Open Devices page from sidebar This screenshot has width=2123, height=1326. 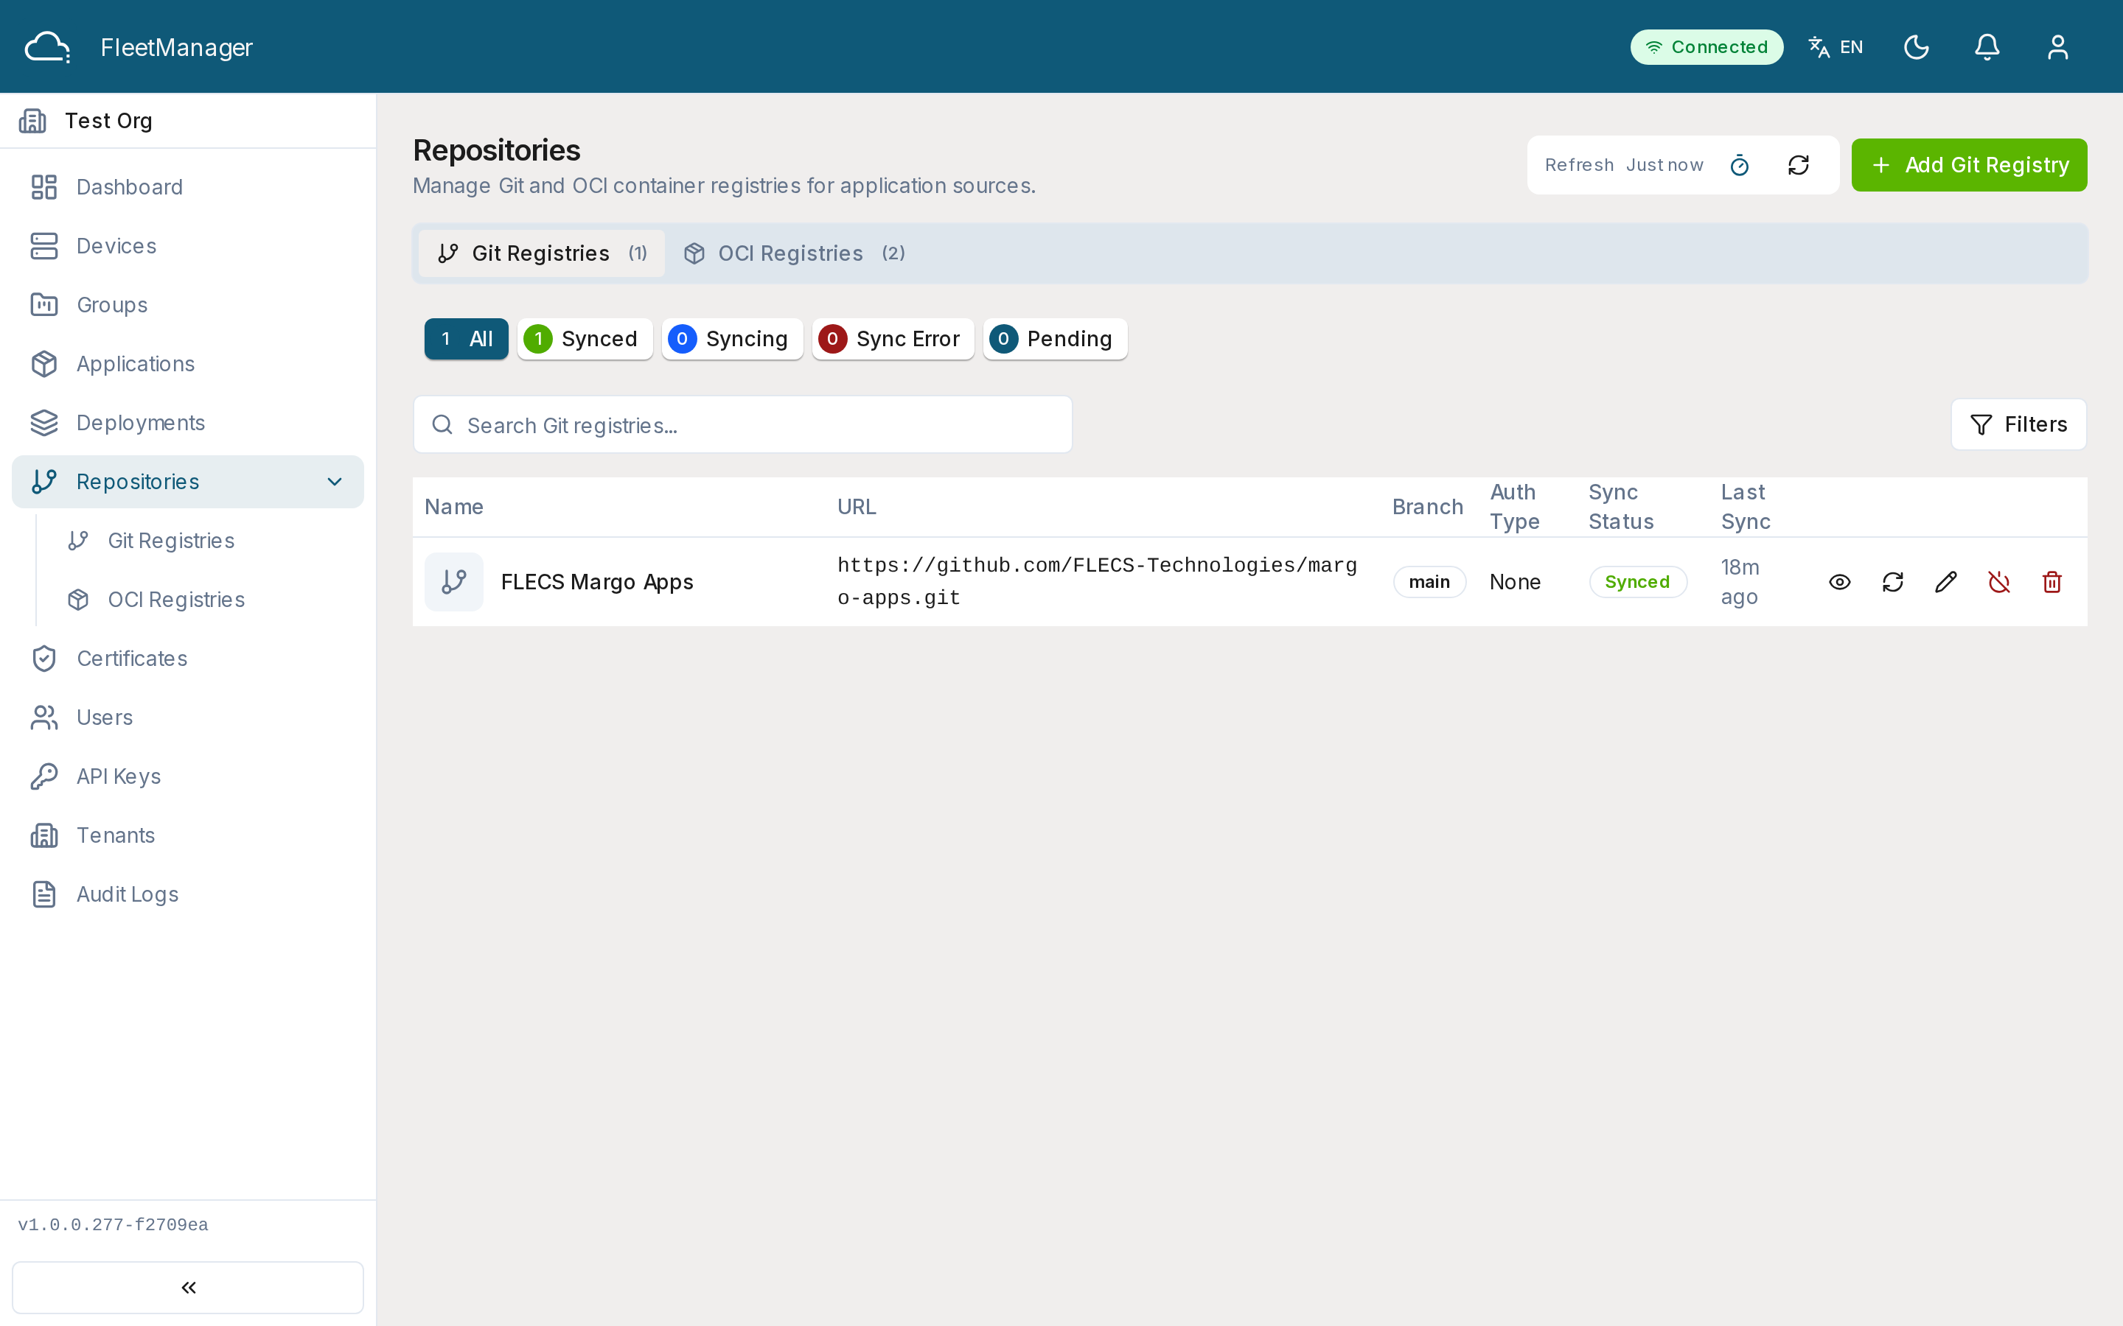[x=188, y=245]
